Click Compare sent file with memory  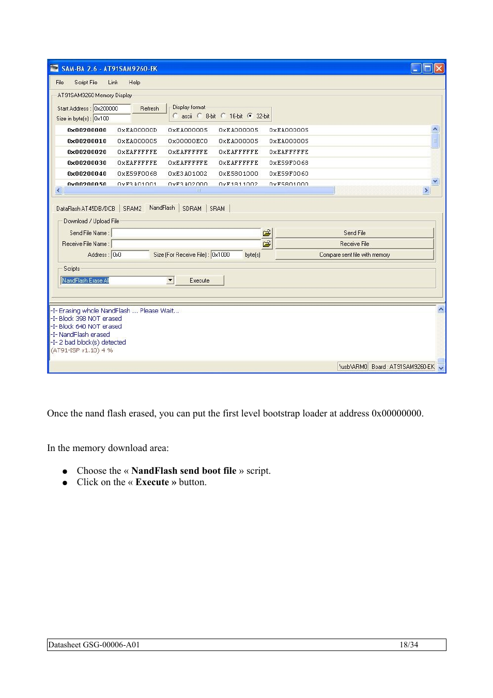(355, 255)
